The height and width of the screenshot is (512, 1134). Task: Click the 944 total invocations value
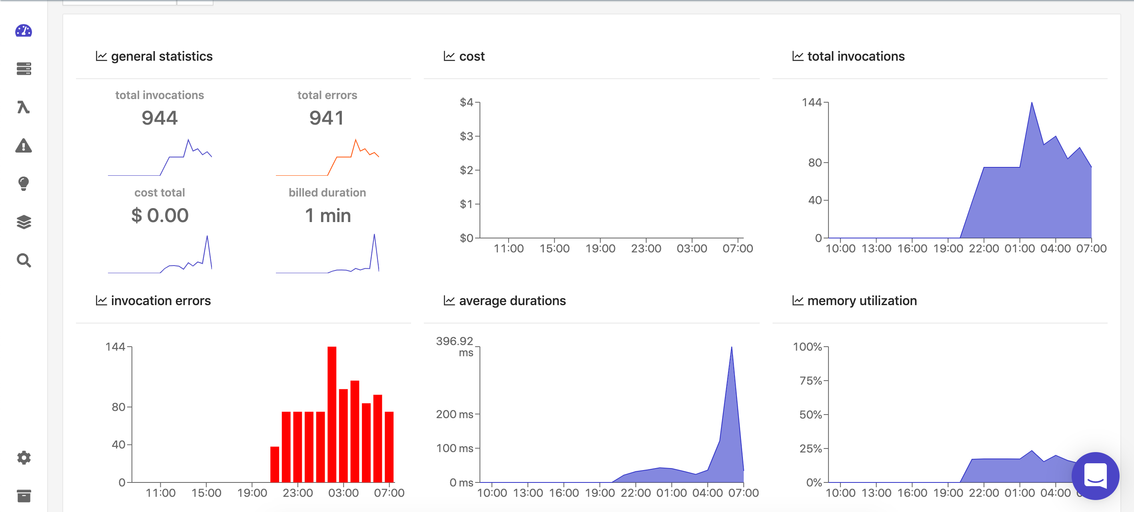coord(160,118)
